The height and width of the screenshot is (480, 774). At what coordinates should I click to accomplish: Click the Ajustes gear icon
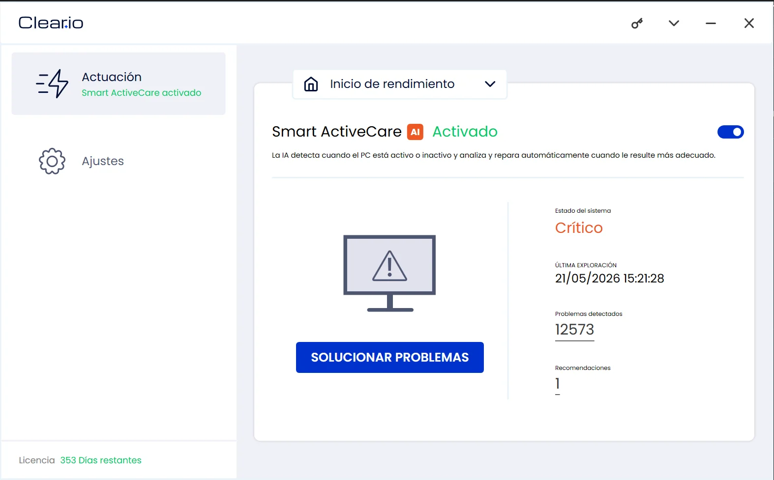(x=52, y=161)
